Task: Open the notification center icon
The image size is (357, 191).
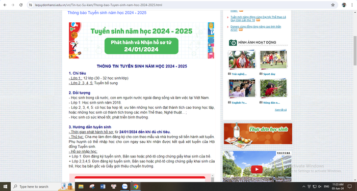Action: [x=349, y=186]
